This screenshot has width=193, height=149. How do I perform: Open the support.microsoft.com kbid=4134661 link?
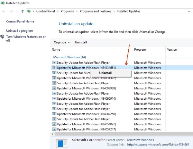click(158, 145)
